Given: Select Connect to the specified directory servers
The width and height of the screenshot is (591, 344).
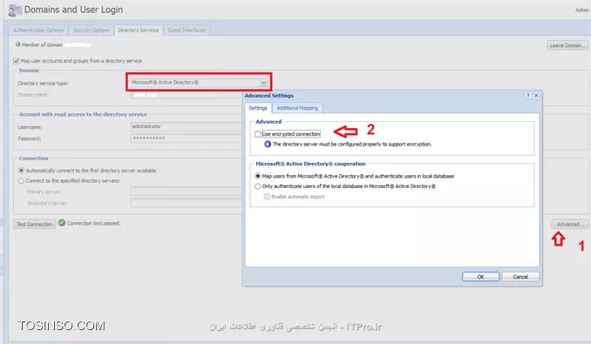Looking at the screenshot, I should [22, 180].
